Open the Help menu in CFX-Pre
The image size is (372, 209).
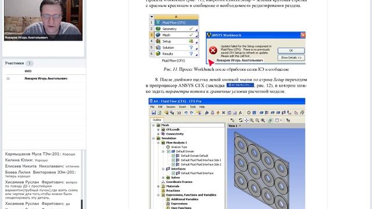tap(202, 107)
